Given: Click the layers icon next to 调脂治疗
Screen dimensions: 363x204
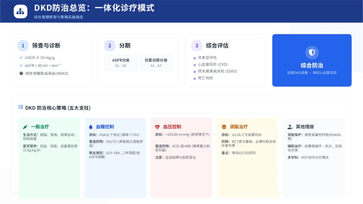Looking at the screenshot, I should tap(224, 127).
